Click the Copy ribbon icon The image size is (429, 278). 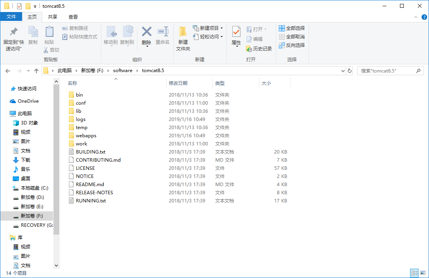point(33,35)
